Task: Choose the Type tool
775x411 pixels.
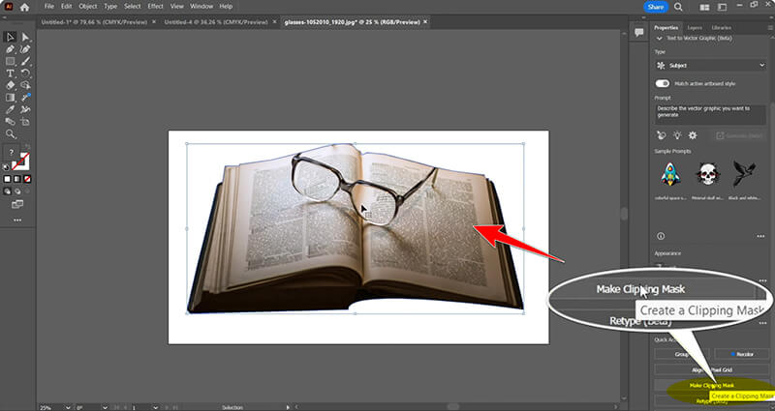Action: point(11,73)
